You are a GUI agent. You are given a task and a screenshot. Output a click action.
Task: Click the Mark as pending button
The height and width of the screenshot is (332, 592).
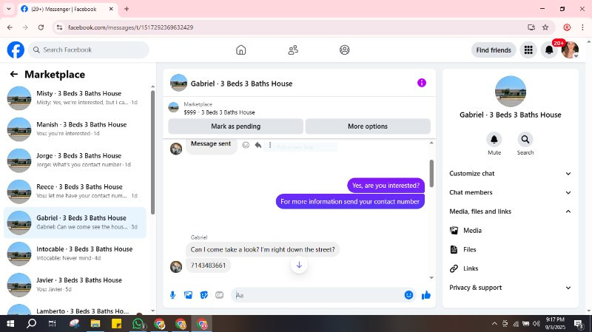point(235,126)
